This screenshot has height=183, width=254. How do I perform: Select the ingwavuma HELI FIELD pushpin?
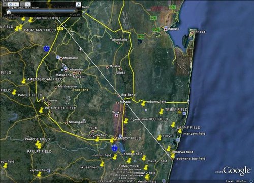(126, 121)
